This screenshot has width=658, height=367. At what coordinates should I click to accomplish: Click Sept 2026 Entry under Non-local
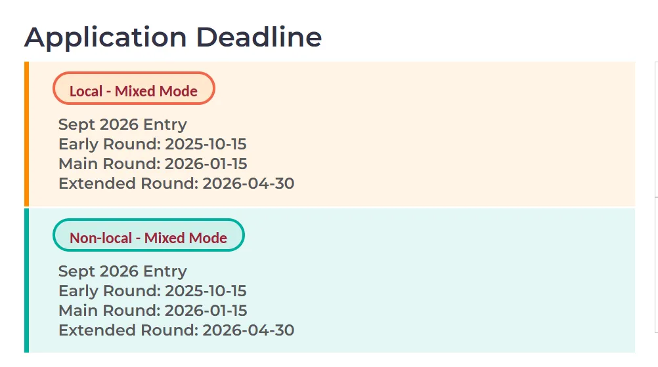123,271
